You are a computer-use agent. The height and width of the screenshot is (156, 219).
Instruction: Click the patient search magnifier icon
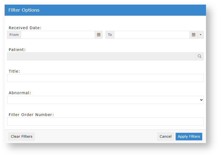point(199,56)
